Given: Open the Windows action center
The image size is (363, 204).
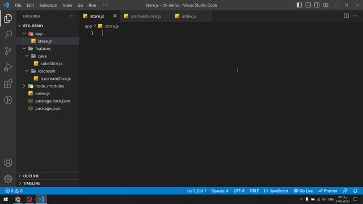Looking at the screenshot, I should [x=355, y=199].
